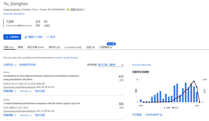Switch to the 主题 (16) tab
The image size is (209, 121).
tap(90, 47)
